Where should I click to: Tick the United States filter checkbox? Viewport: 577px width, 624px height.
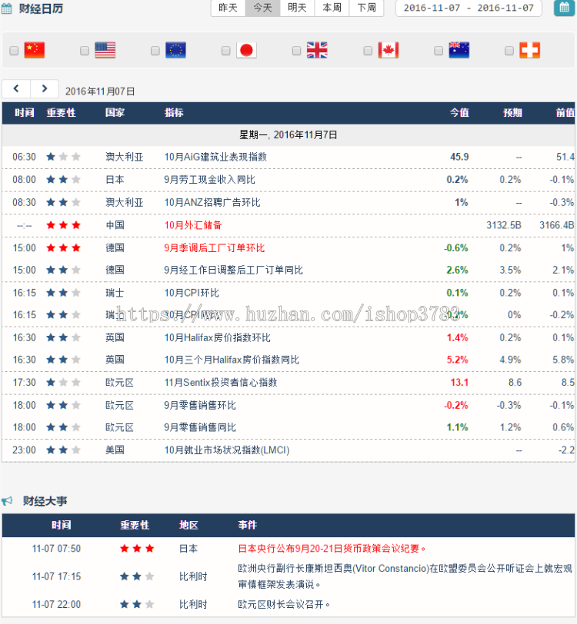[85, 51]
